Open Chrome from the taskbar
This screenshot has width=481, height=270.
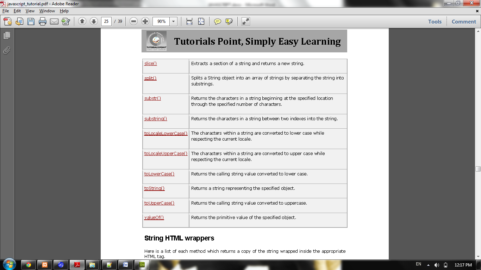pos(28,265)
